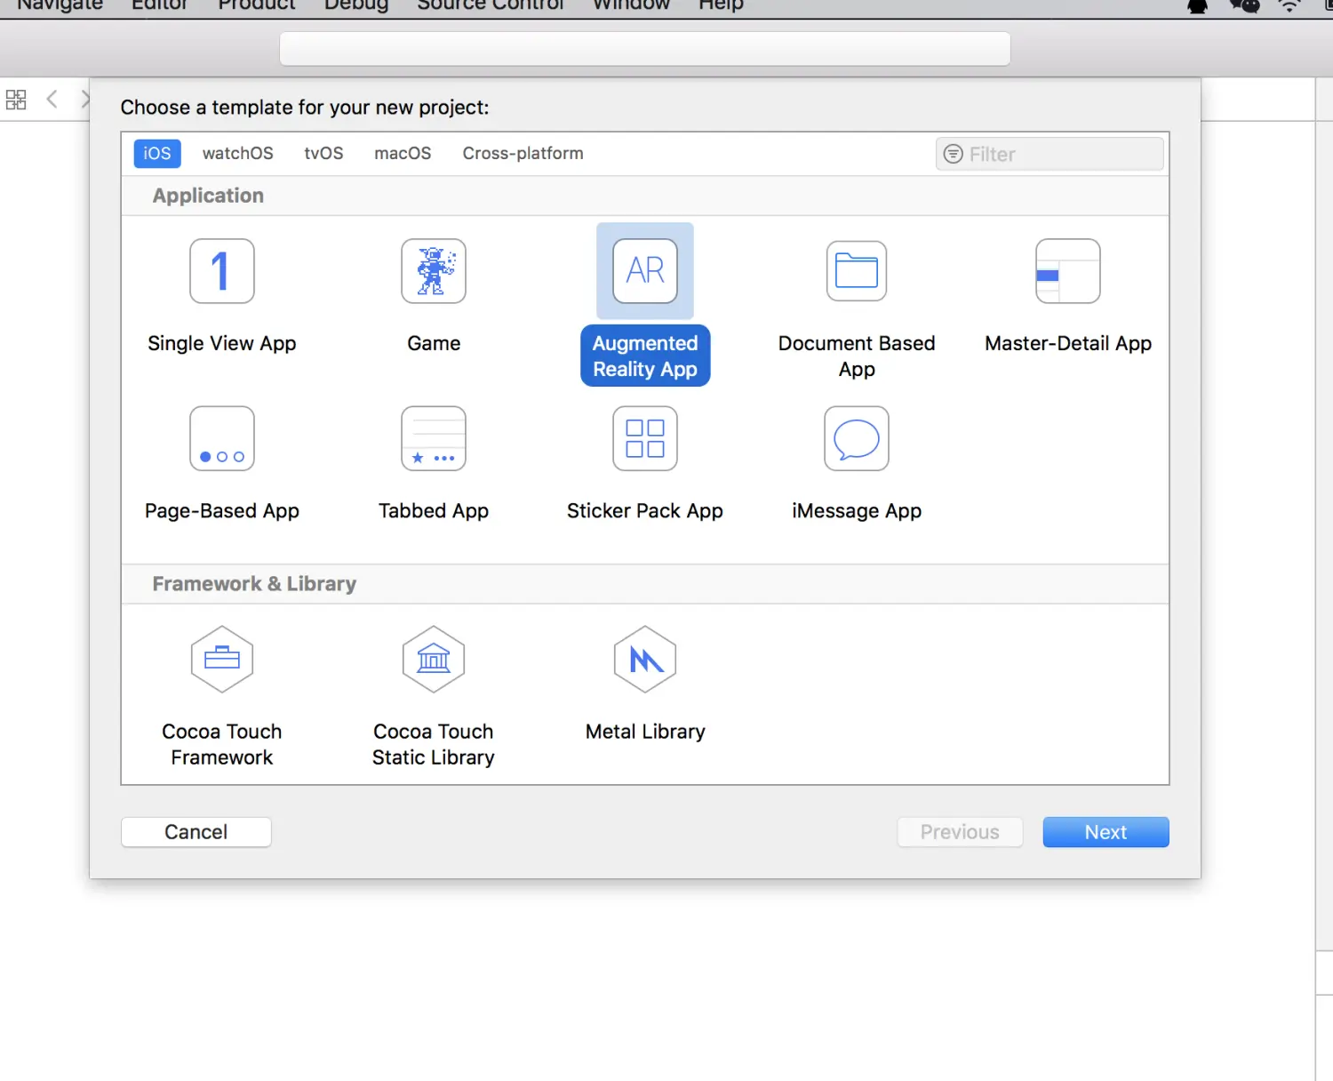This screenshot has width=1333, height=1081.
Task: Open the WeChat menu bar icon
Action: pos(1244,6)
